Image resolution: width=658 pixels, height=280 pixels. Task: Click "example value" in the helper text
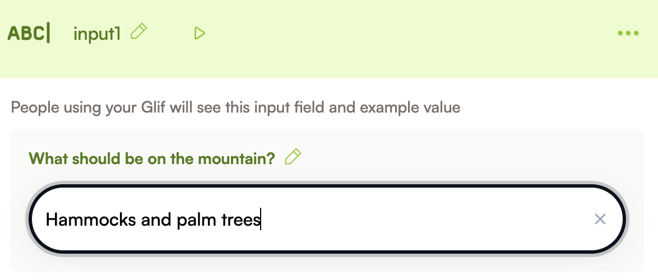[410, 107]
